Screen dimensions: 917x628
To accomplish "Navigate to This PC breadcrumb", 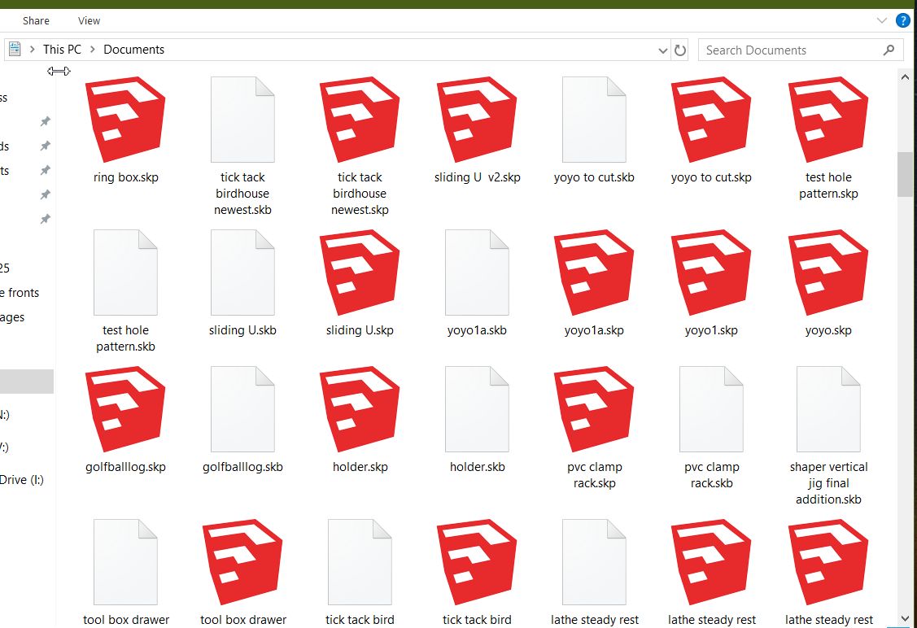I will click(62, 50).
